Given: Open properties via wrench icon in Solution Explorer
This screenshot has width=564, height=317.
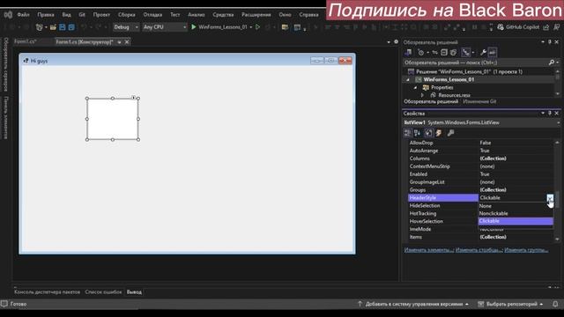Looking at the screenshot, I should [484, 53].
